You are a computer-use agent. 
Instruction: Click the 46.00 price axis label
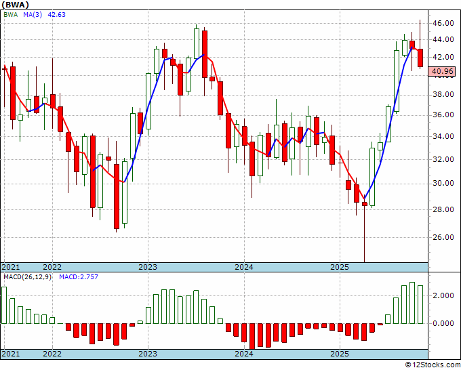[443, 23]
